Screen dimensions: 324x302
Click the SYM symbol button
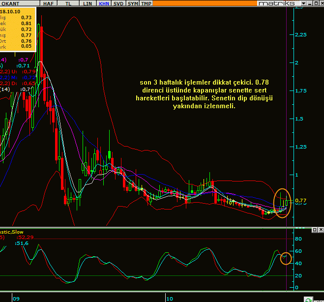[133, 3]
